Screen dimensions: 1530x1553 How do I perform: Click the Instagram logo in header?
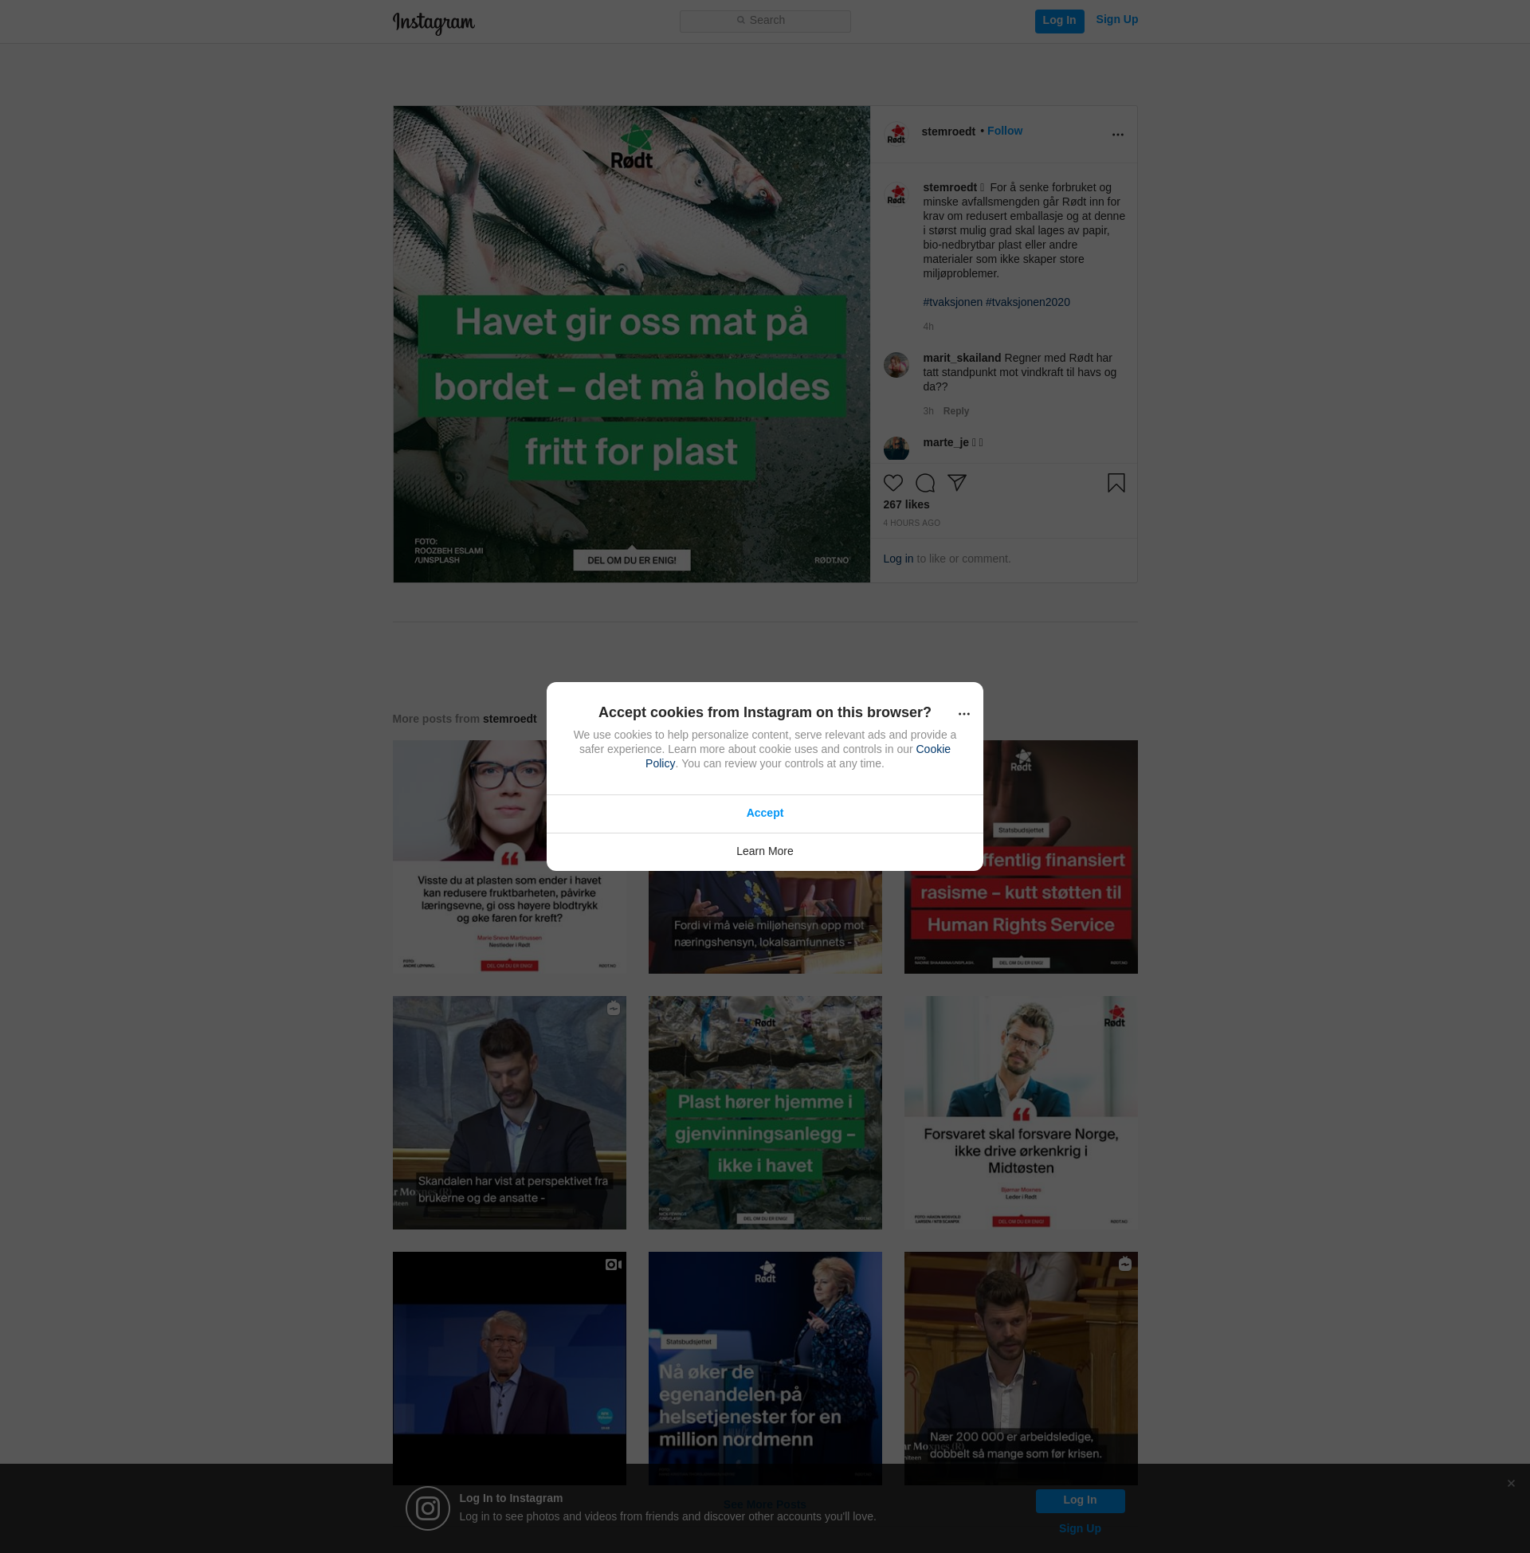(x=433, y=22)
